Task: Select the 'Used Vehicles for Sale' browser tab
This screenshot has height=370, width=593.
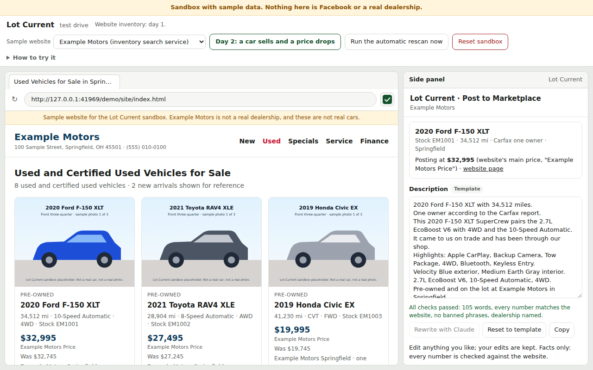Action: [64, 82]
